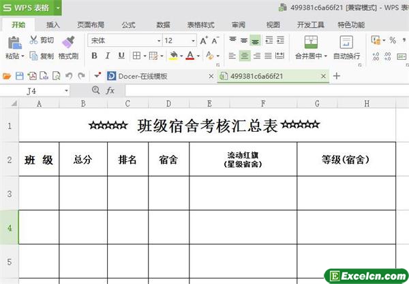This screenshot has height=284, width=409.
Task: Open a new document tab with plus button
Action: 336,76
